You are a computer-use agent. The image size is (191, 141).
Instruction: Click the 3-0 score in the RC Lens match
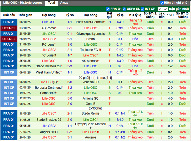pyautogui.click(x=70, y=45)
